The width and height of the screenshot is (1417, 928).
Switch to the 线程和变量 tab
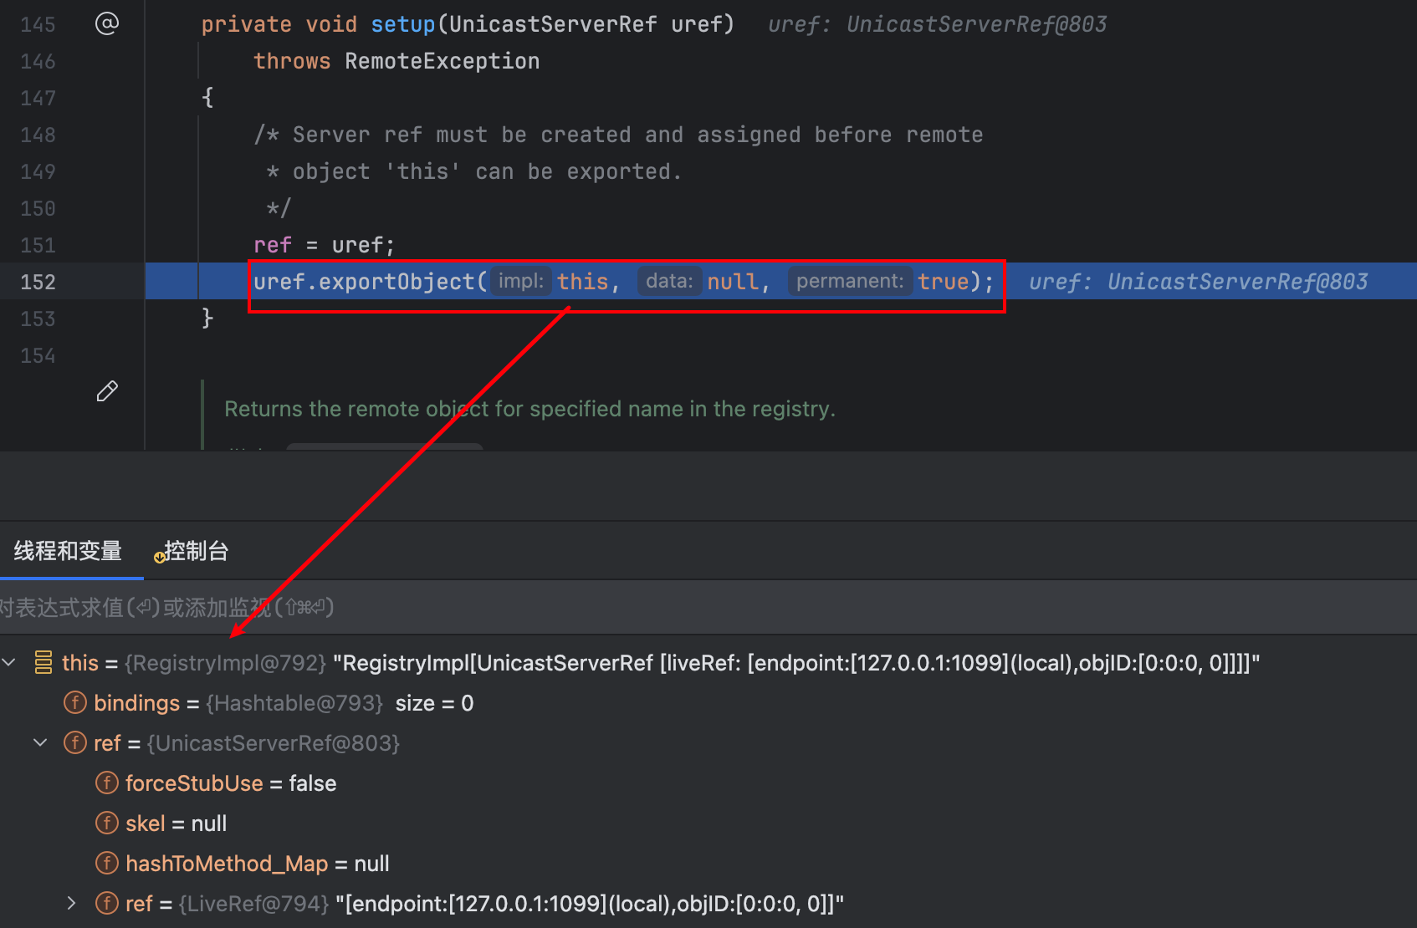pos(69,551)
